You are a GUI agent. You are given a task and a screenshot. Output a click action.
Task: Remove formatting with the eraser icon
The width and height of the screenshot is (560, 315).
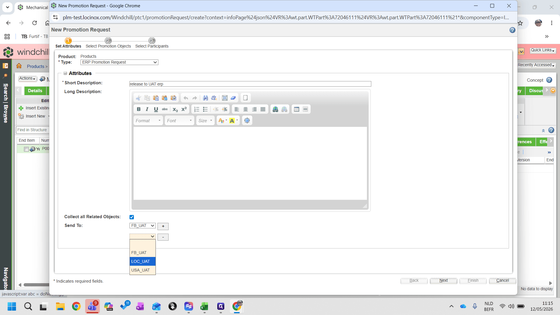(233, 98)
